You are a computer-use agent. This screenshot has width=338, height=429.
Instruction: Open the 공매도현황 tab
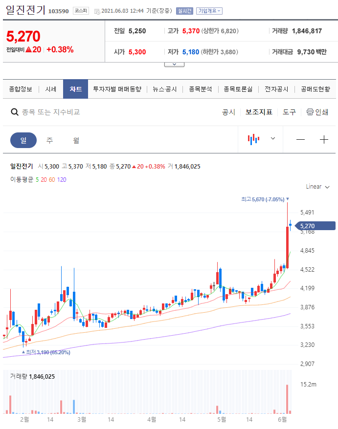(x=315, y=89)
